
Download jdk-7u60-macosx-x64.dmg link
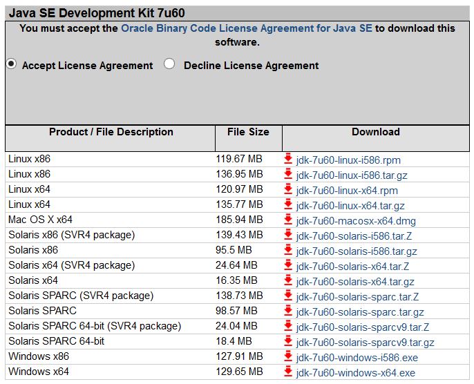(356, 221)
